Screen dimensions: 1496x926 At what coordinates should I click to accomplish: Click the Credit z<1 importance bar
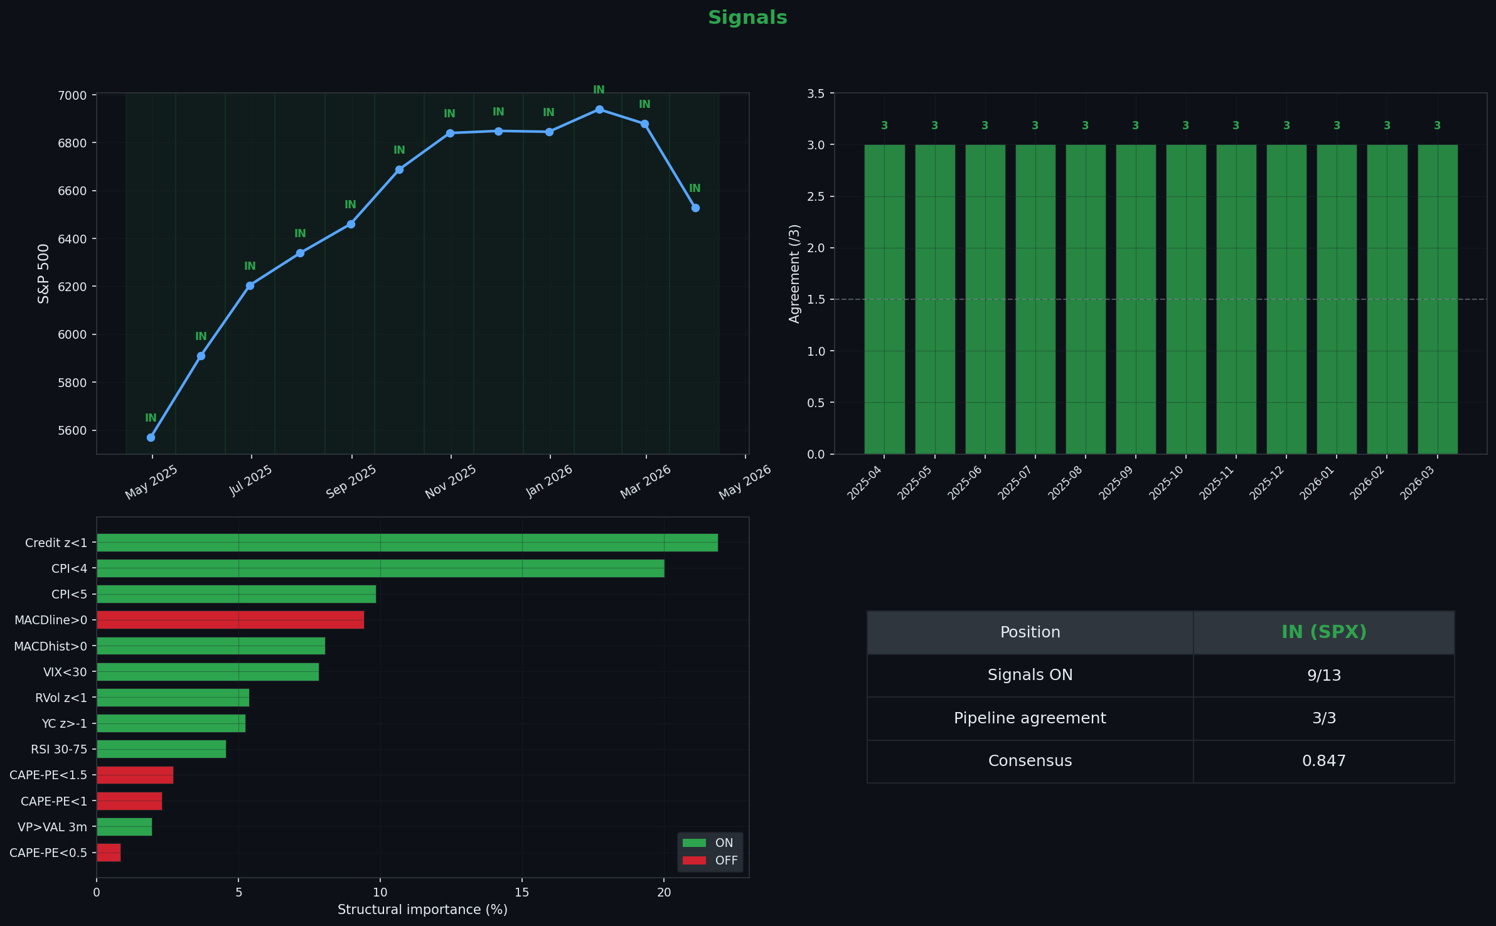(407, 543)
